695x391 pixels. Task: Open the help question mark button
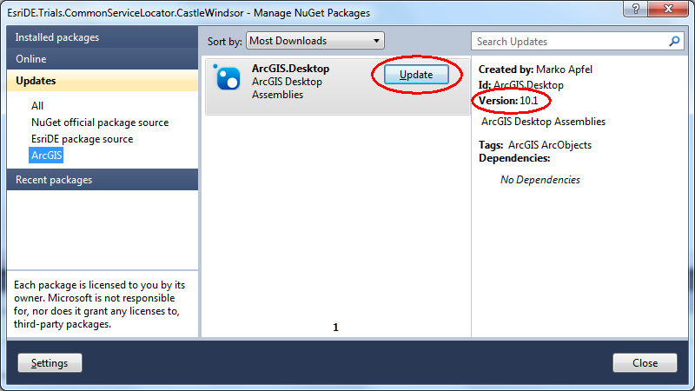click(x=635, y=9)
